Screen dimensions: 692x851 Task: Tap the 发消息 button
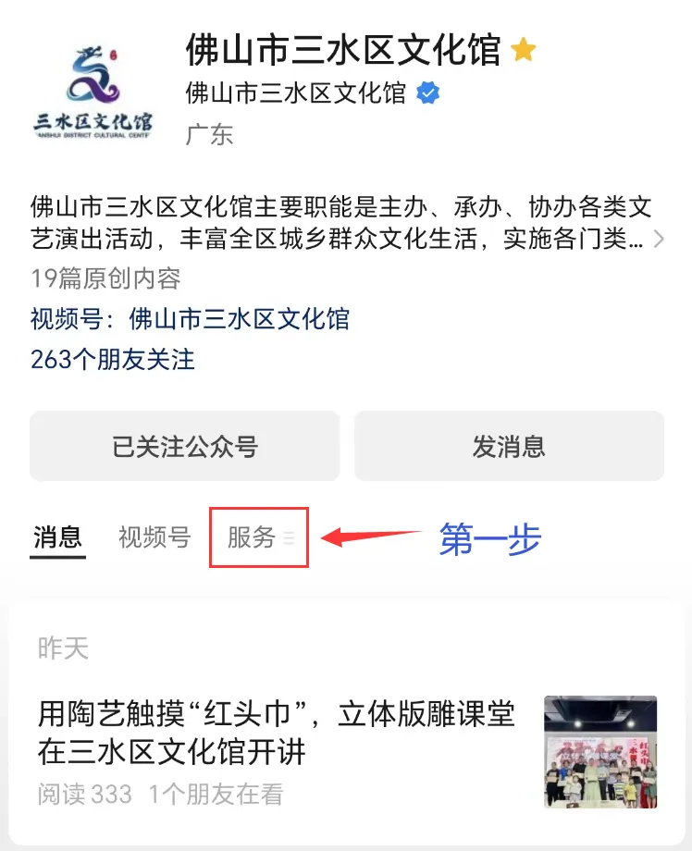[509, 446]
